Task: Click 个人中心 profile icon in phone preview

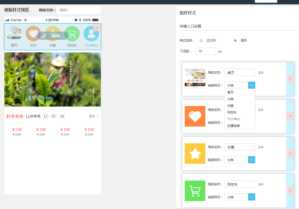Action: [91, 34]
